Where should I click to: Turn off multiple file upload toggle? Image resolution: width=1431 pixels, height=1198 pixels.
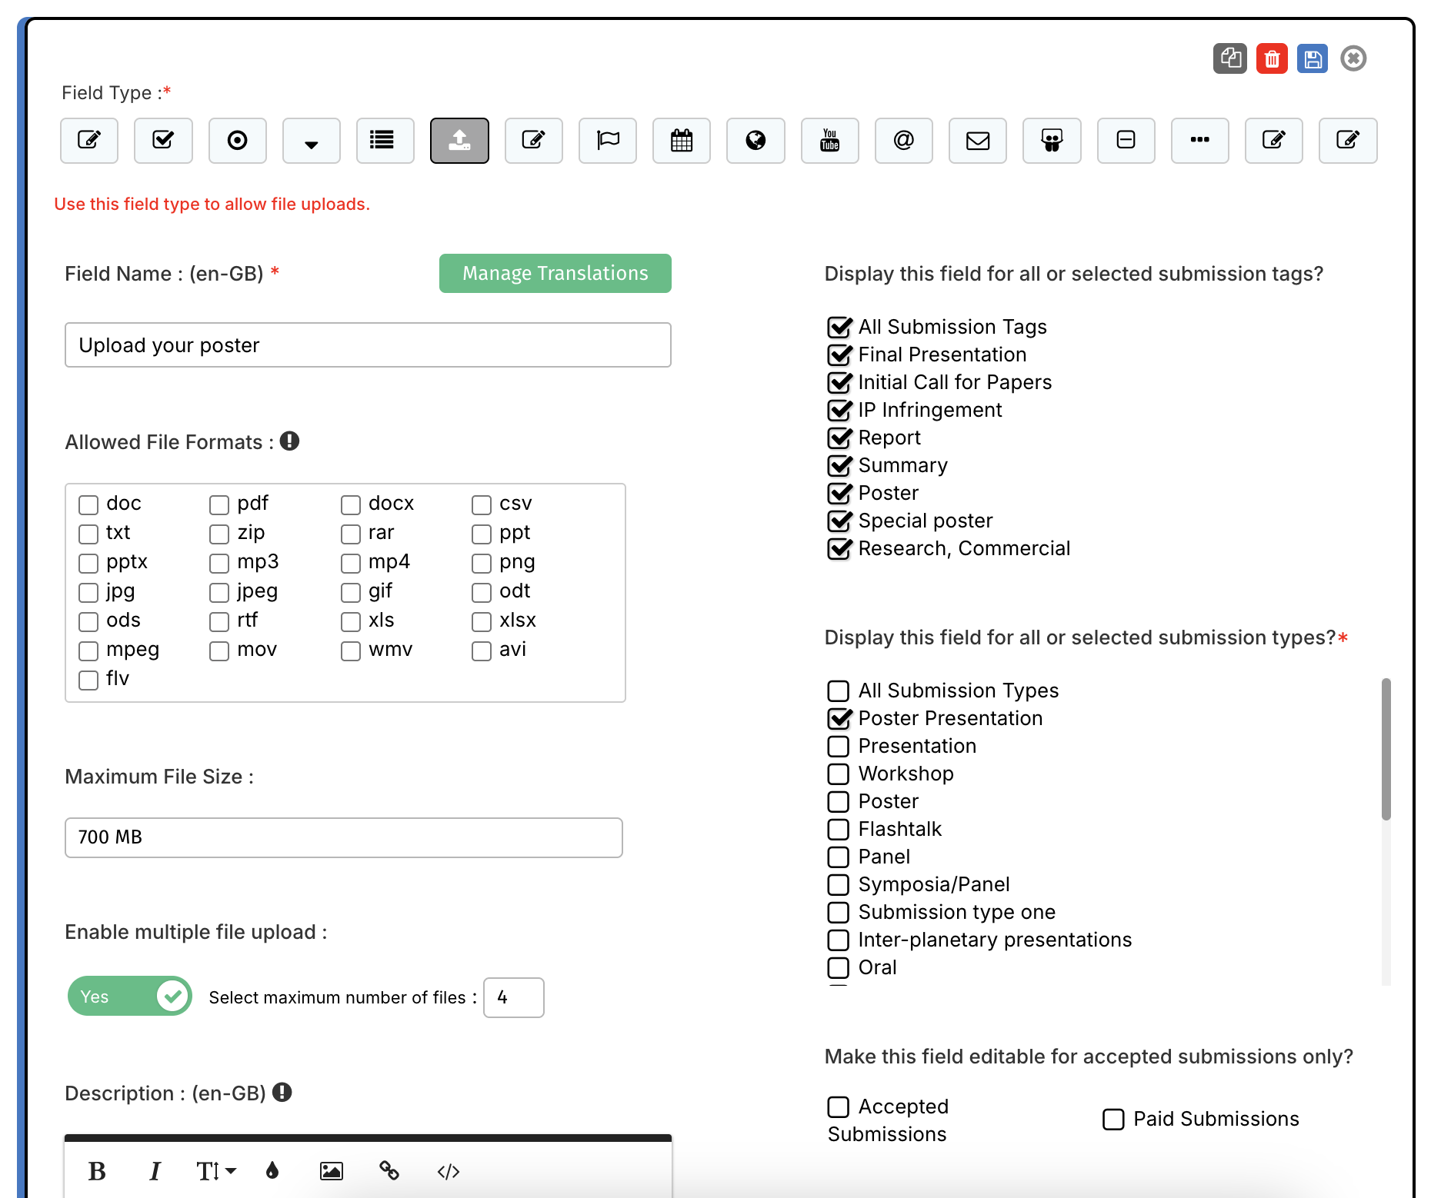(x=130, y=997)
